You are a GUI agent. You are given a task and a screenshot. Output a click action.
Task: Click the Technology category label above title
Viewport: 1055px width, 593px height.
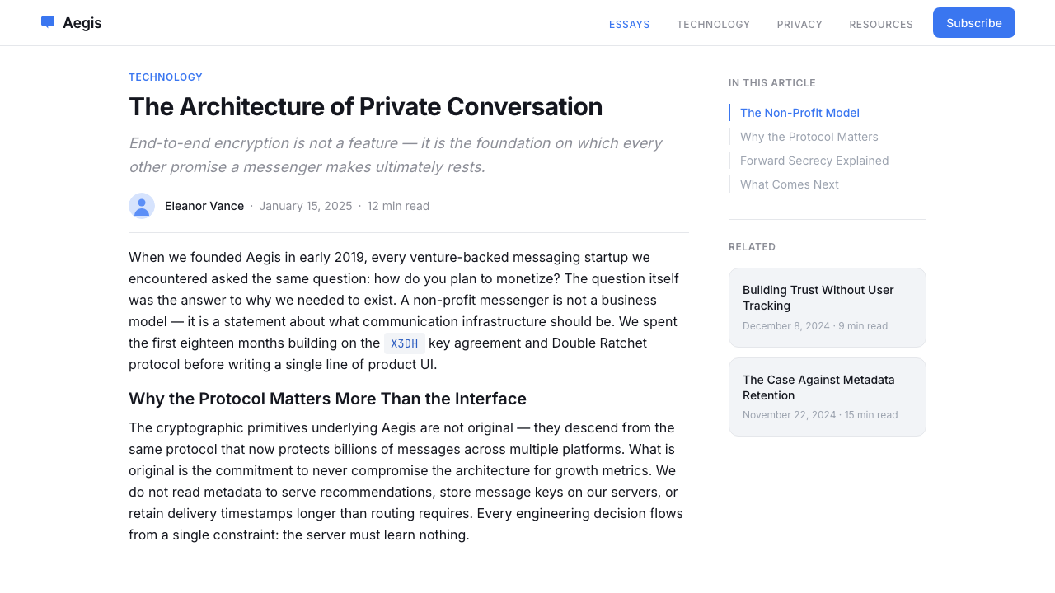click(166, 77)
